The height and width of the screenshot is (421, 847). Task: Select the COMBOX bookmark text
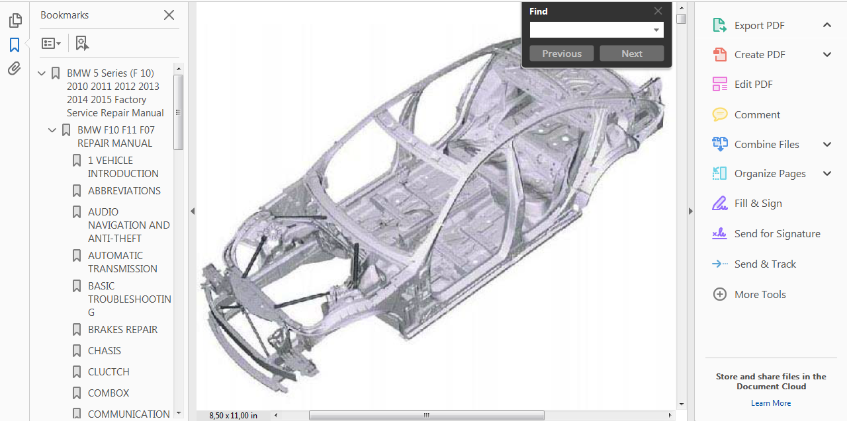[x=109, y=393]
